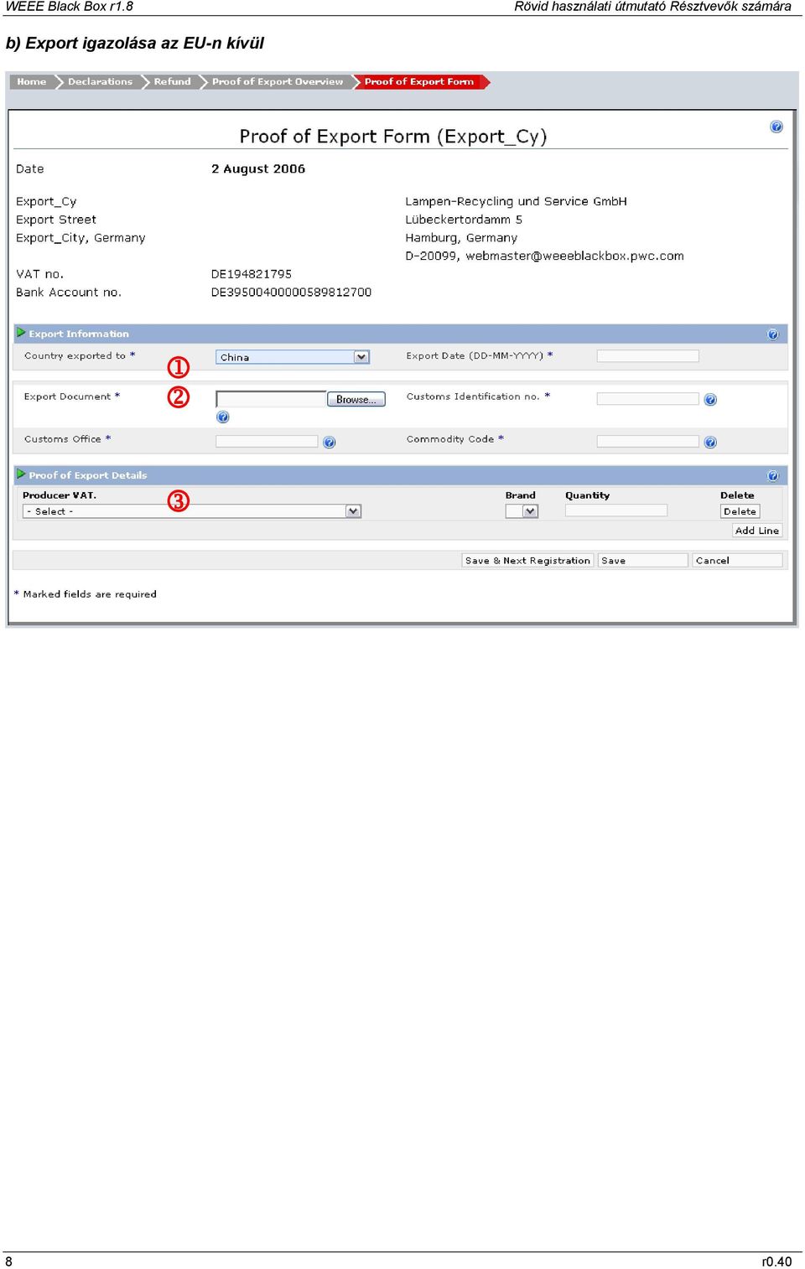This screenshot has height=1269, width=805.
Task: Go to Home breadcrumb
Action: [32, 81]
